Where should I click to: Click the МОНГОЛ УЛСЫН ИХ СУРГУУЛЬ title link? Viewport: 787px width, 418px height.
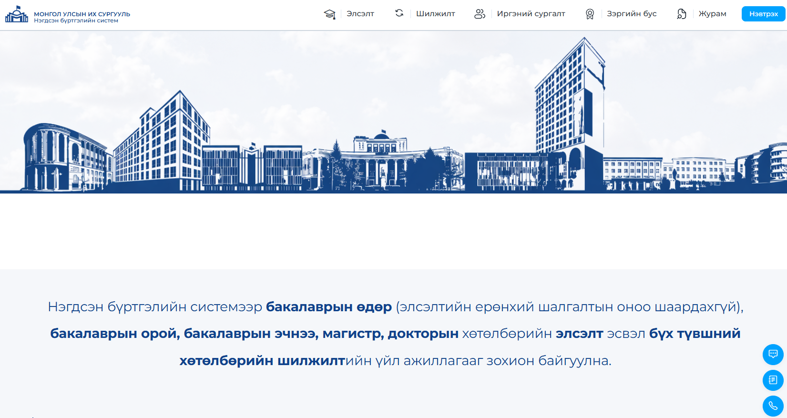[82, 14]
